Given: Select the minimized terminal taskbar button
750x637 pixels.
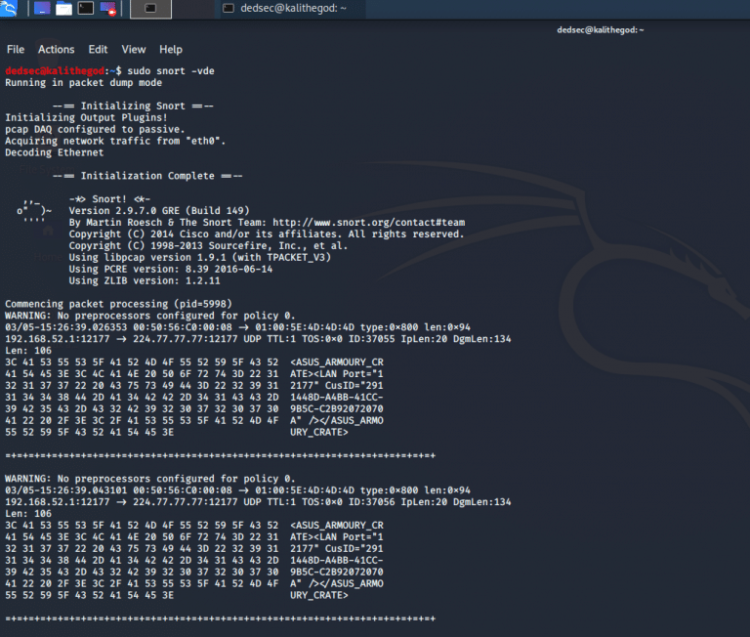Looking at the screenshot, I should 150,9.
